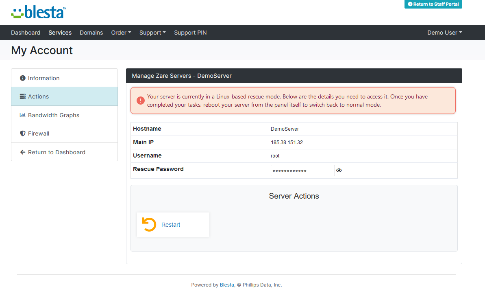Click the Rescue Password row label
485x302 pixels.
pyautogui.click(x=158, y=169)
